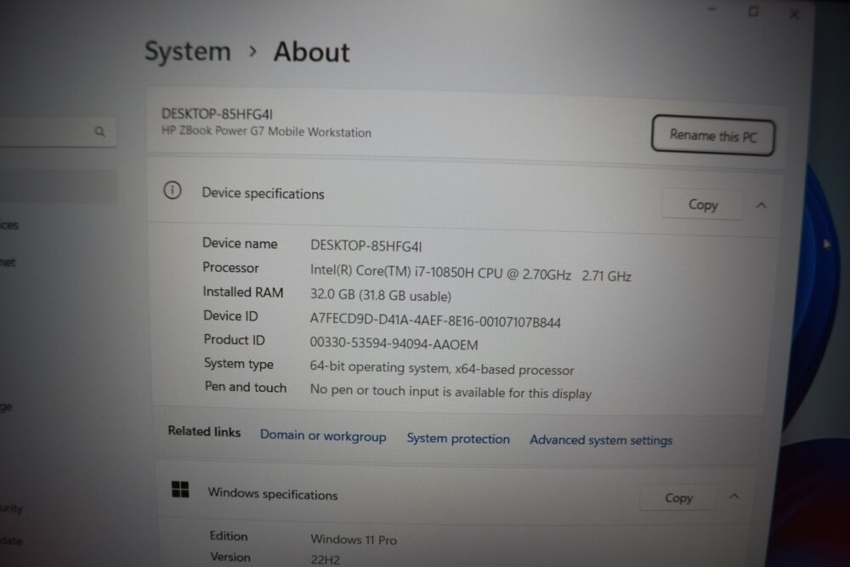The image size is (850, 567).
Task: Click the Version label
Action: [x=230, y=558]
